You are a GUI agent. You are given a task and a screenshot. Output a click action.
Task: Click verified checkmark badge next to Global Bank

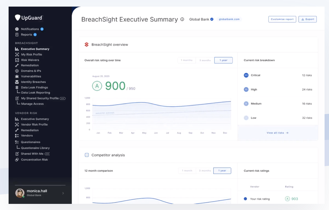coord(212,19)
